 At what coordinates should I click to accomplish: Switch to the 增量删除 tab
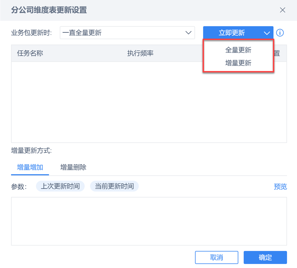point(73,167)
